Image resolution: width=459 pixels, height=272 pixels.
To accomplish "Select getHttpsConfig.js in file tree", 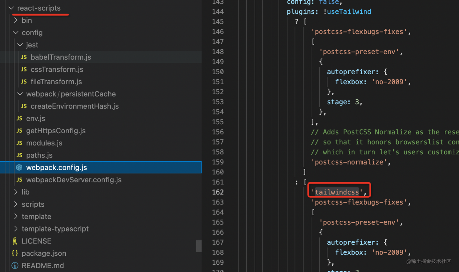I will click(x=56, y=131).
